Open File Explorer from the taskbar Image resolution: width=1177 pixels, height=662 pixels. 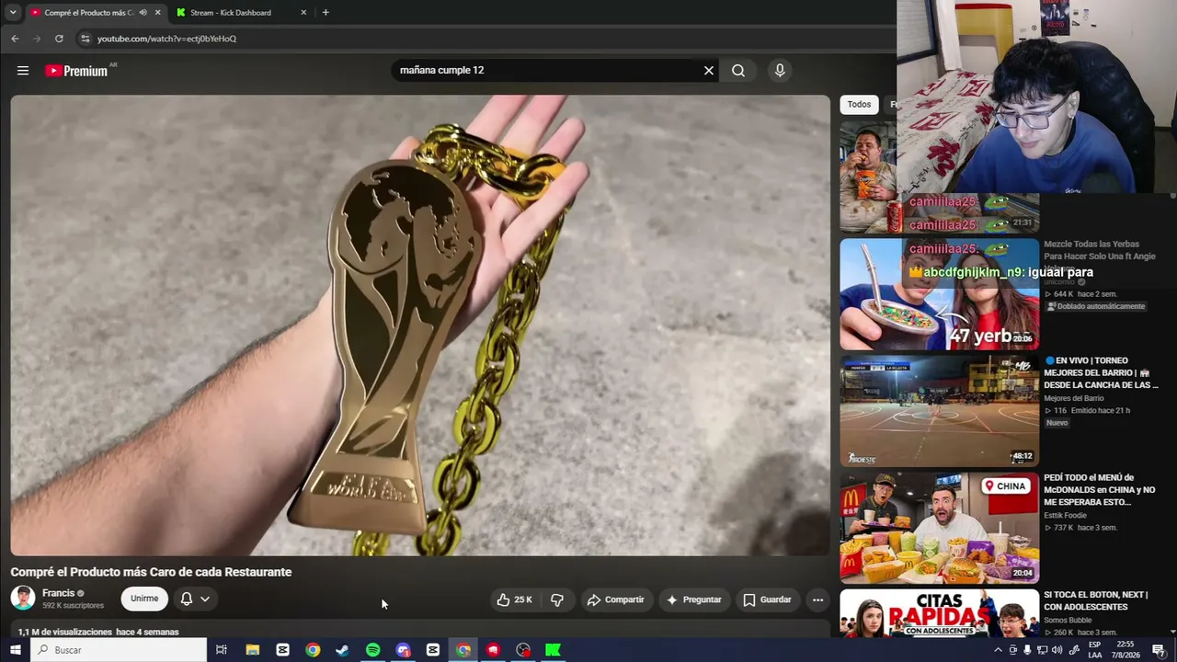(253, 650)
